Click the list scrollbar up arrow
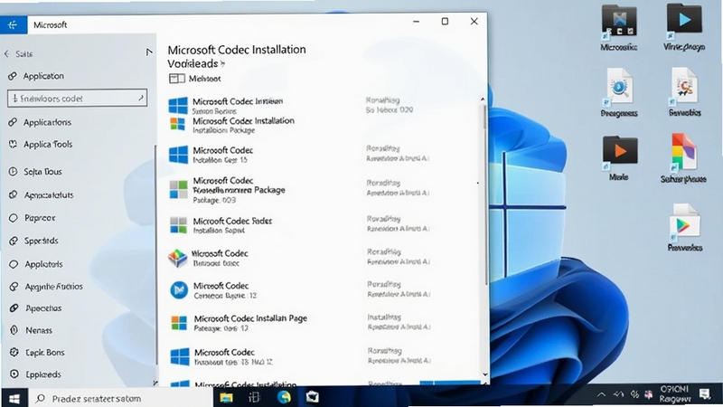This screenshot has width=723, height=407. point(483,99)
